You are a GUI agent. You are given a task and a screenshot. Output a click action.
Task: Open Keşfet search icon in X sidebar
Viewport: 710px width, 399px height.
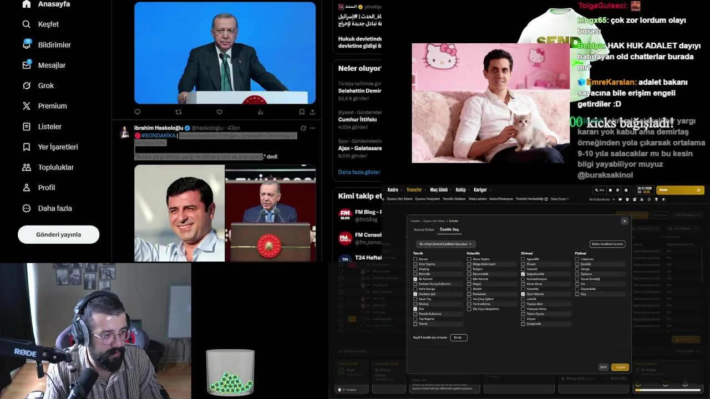tap(26, 24)
